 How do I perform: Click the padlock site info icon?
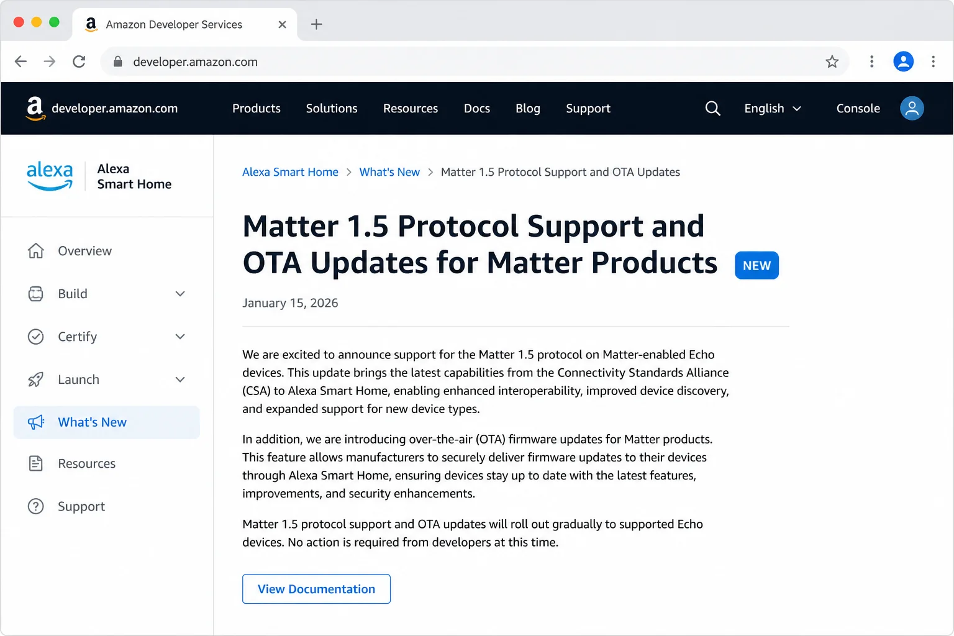(x=118, y=61)
